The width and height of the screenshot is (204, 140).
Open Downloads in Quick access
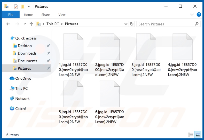pyautogui.click(x=27, y=53)
